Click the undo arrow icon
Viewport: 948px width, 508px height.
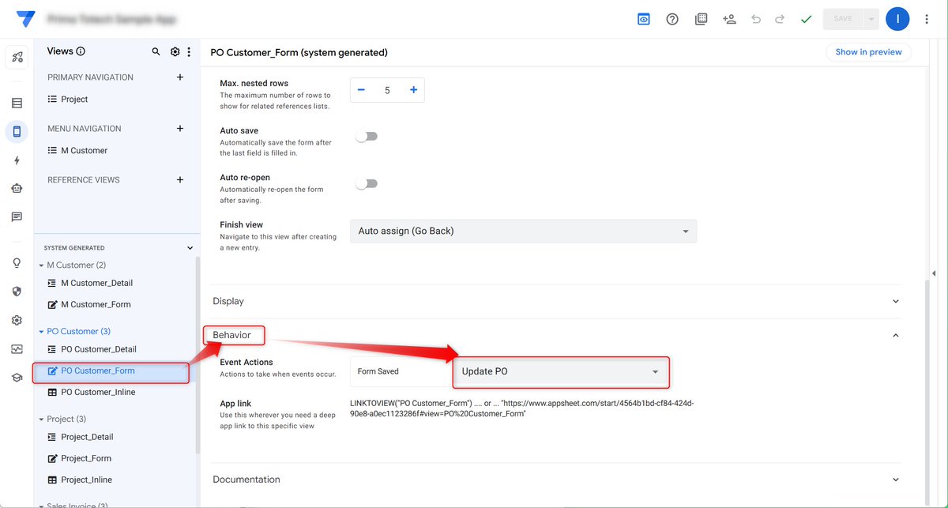pyautogui.click(x=756, y=19)
